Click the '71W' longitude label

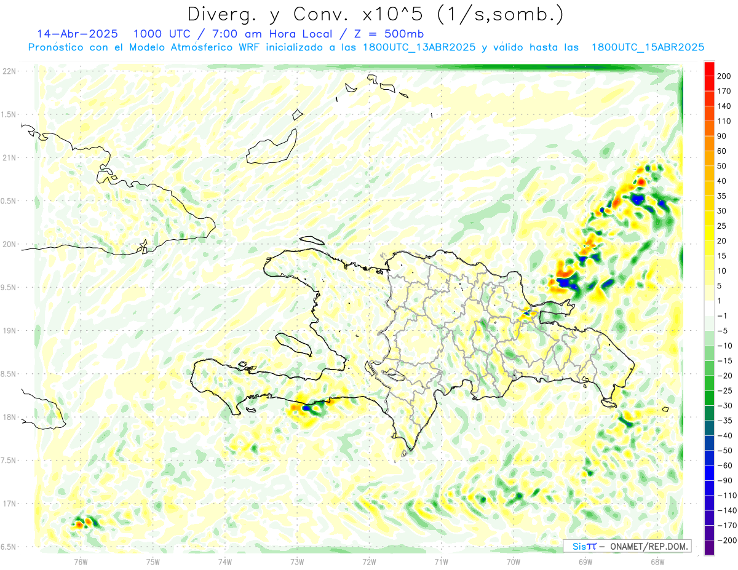coord(441,561)
